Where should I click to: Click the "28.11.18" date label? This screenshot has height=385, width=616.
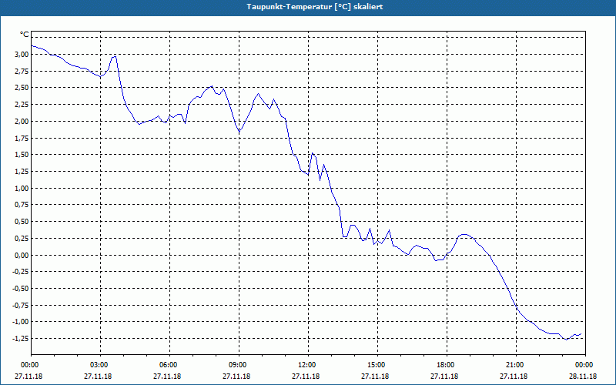click(x=583, y=377)
